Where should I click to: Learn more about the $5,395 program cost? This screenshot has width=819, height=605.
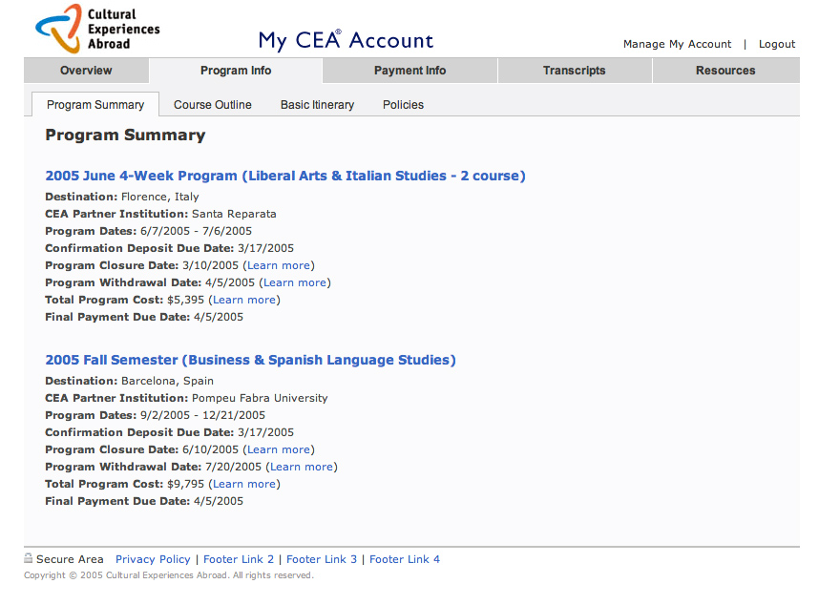[244, 300]
